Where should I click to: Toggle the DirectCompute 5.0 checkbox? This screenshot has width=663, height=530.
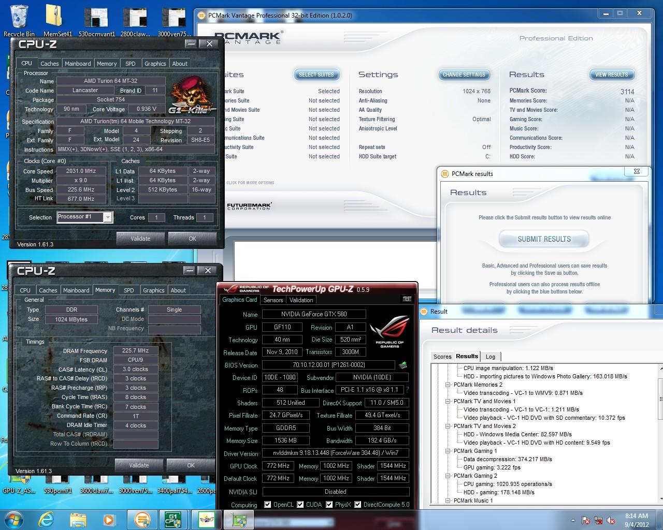point(357,505)
